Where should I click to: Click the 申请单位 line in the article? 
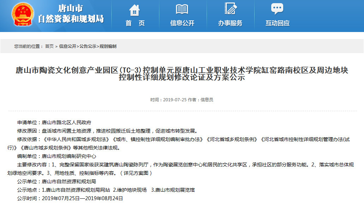coord(54,122)
